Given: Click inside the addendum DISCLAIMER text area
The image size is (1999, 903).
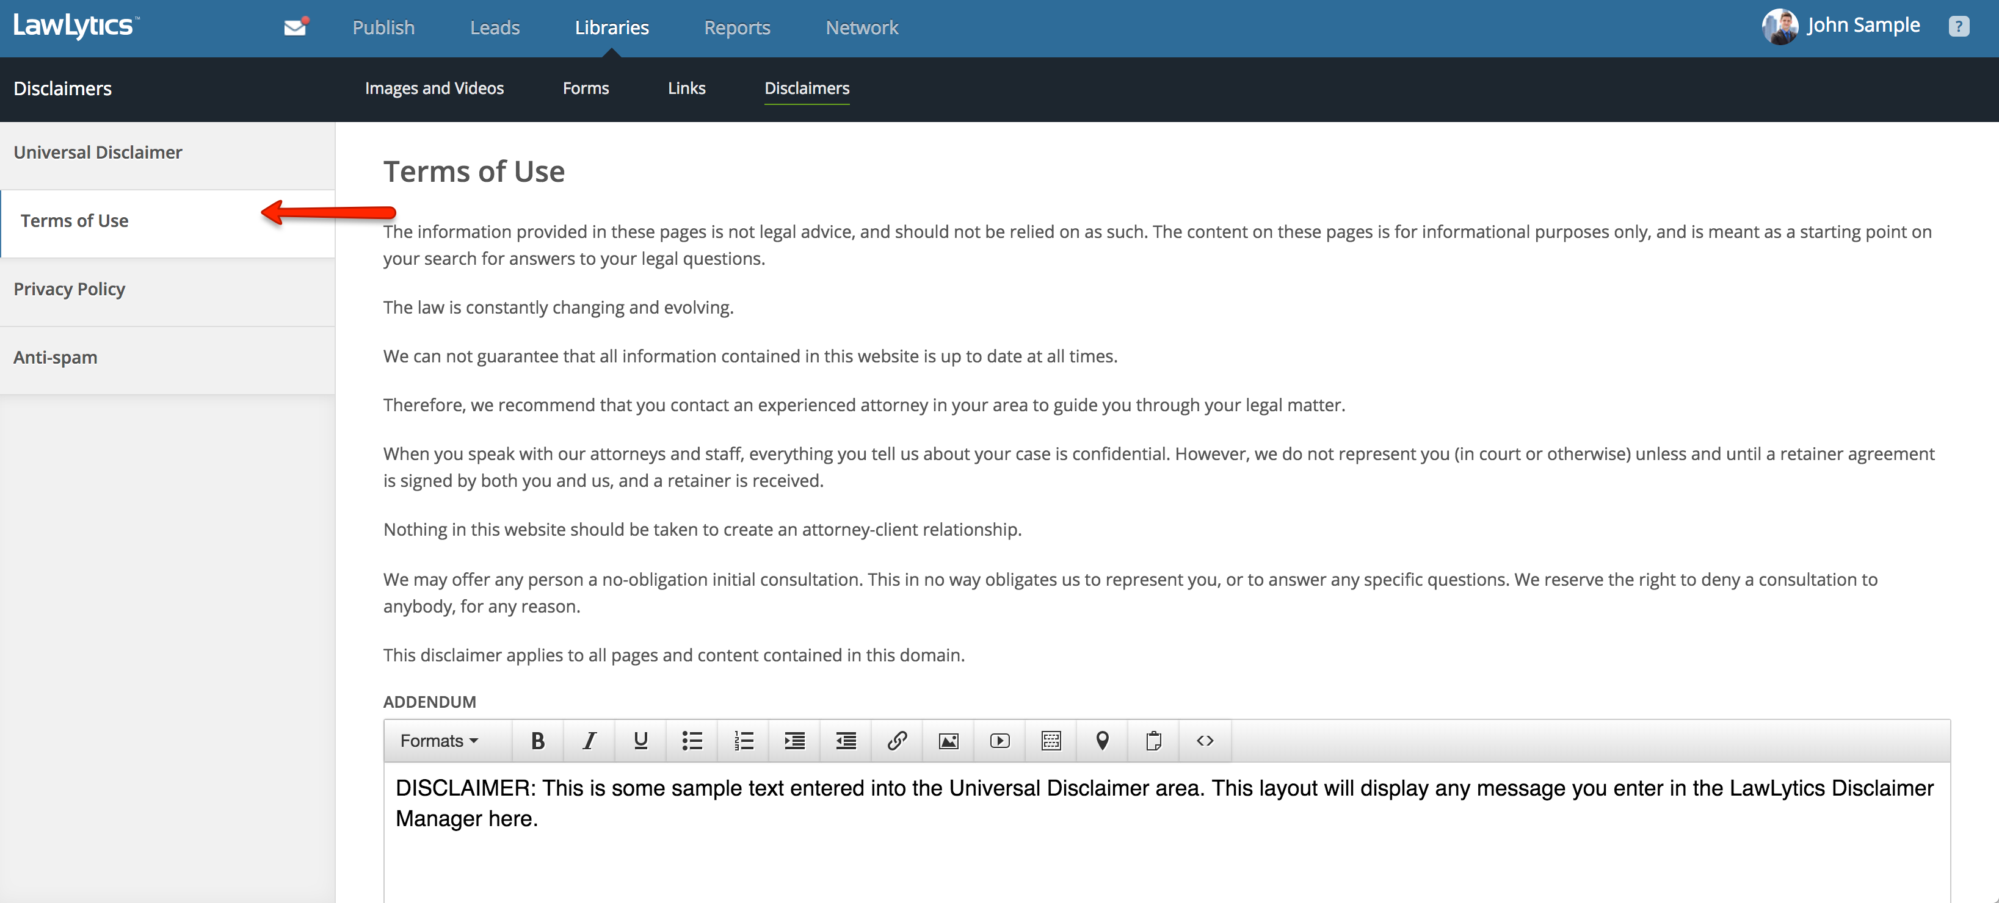Looking at the screenshot, I should tap(1166, 832).
